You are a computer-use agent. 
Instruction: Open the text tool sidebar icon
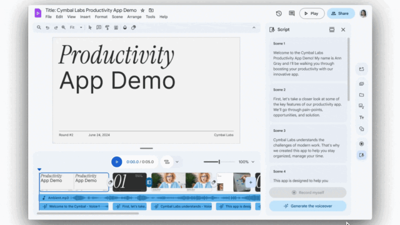tap(361, 117)
